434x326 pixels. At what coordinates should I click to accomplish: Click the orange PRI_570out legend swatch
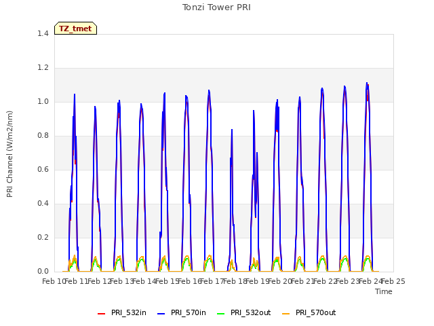pos(286,314)
